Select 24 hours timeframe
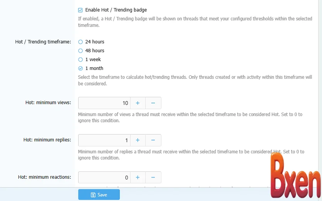Viewport: 322px width, 201px height. click(x=80, y=42)
